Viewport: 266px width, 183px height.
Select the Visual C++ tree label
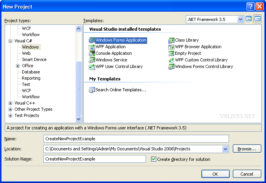(25, 103)
